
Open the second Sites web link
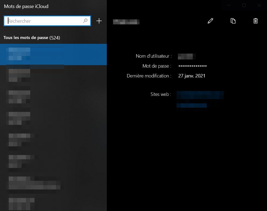191,105
